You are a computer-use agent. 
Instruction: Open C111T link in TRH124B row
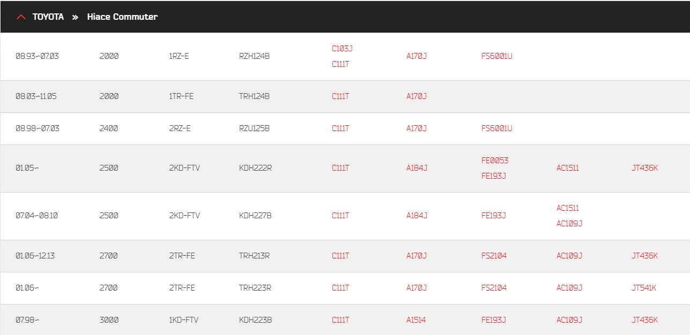(x=340, y=96)
